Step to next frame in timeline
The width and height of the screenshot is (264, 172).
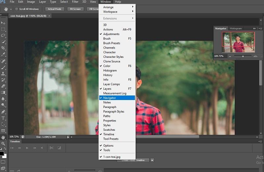tap(35, 148)
